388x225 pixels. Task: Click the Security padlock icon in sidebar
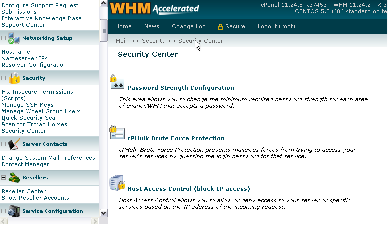14,78
